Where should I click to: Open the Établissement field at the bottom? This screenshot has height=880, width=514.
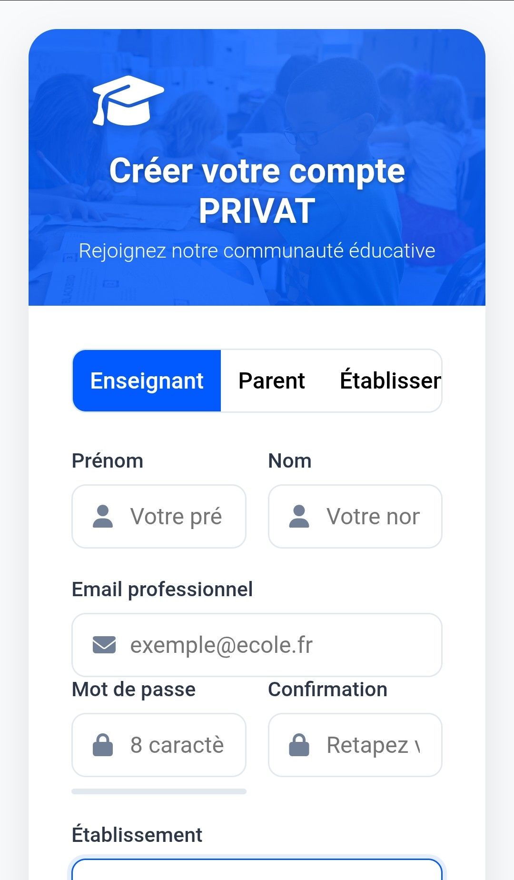(257, 870)
